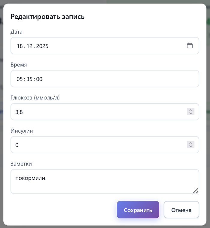The image size is (210, 228).
Task: Select the year "2025" in date field
Action: [42, 46]
